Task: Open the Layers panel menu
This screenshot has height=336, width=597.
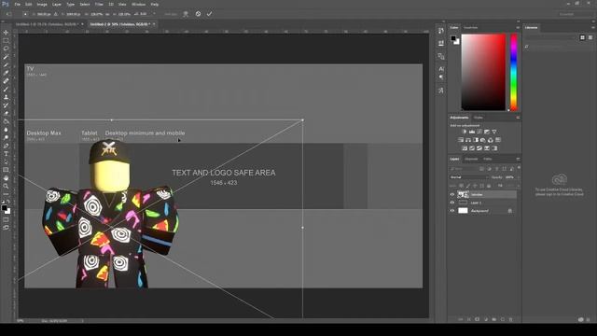Action: [518, 159]
